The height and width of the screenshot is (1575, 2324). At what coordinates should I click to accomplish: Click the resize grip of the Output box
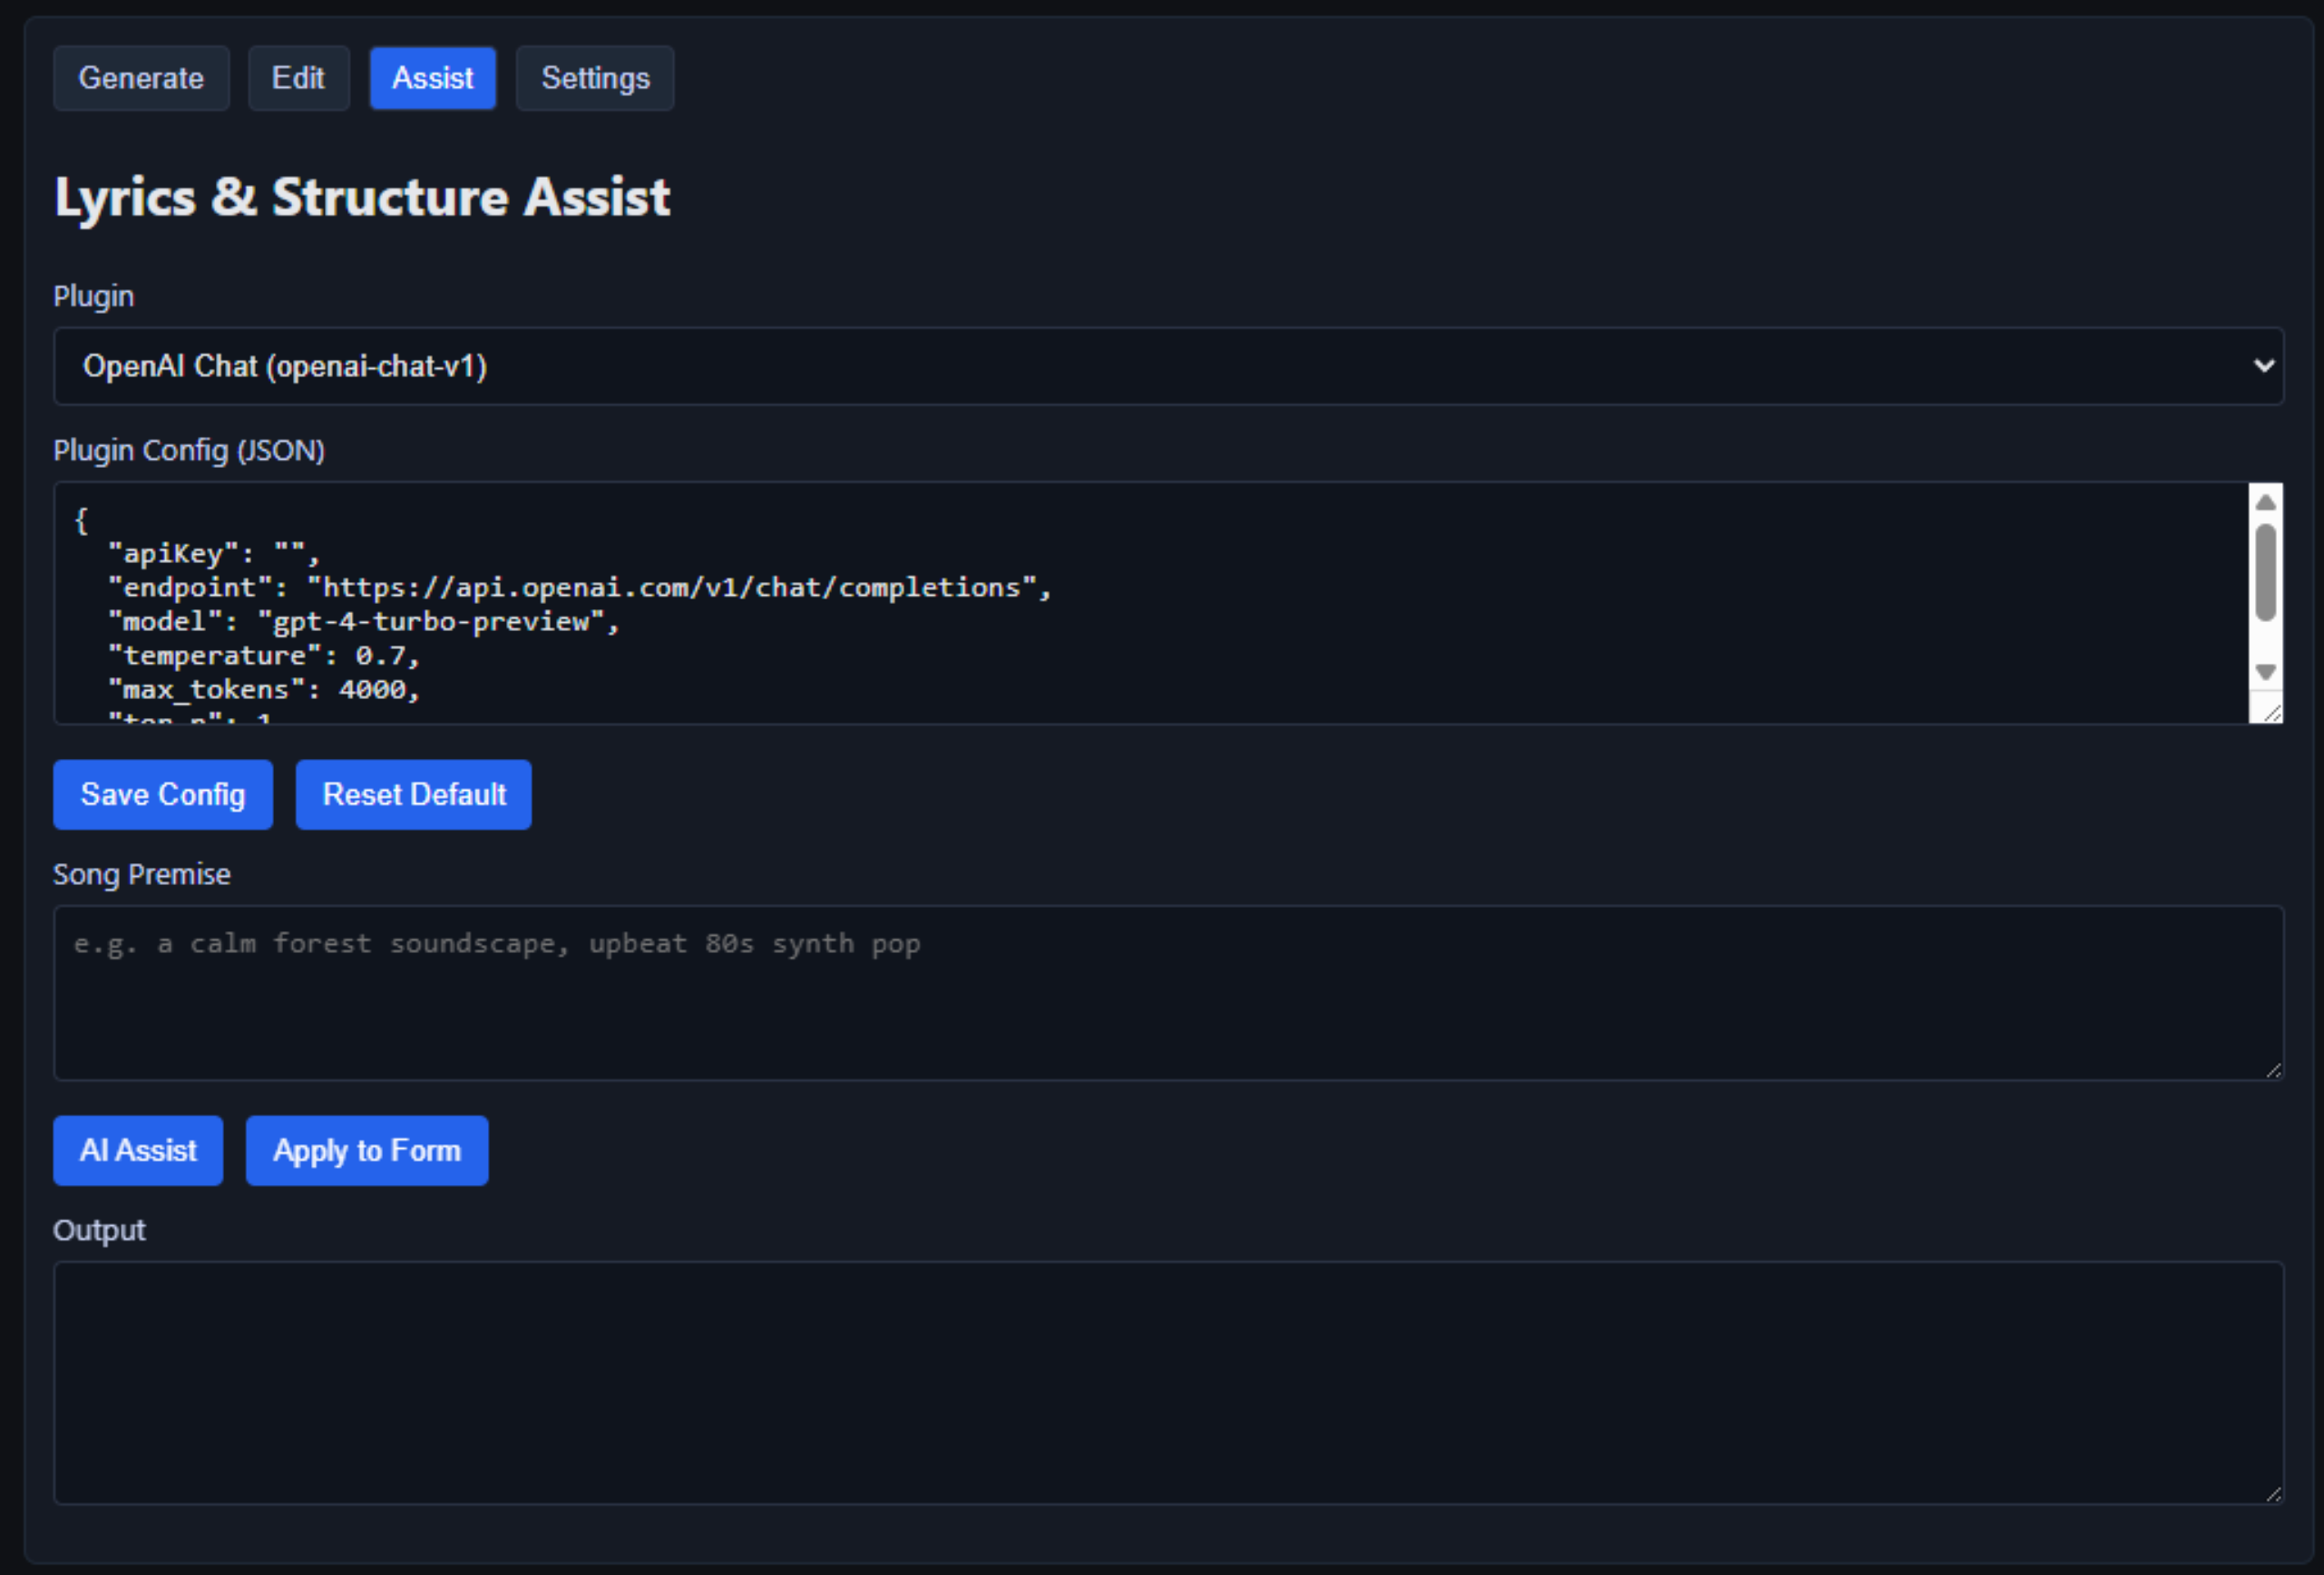point(2272,1492)
